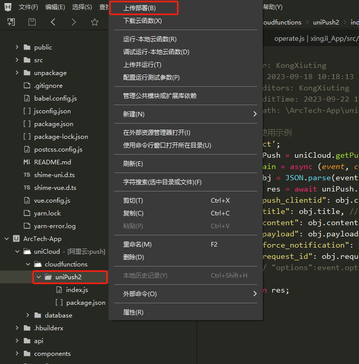The image size is (359, 364).
Task: Click the .gitignore file icon
Action: (27, 86)
